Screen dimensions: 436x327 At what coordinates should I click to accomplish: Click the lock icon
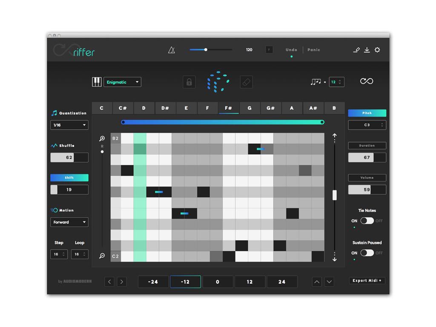pos(189,82)
